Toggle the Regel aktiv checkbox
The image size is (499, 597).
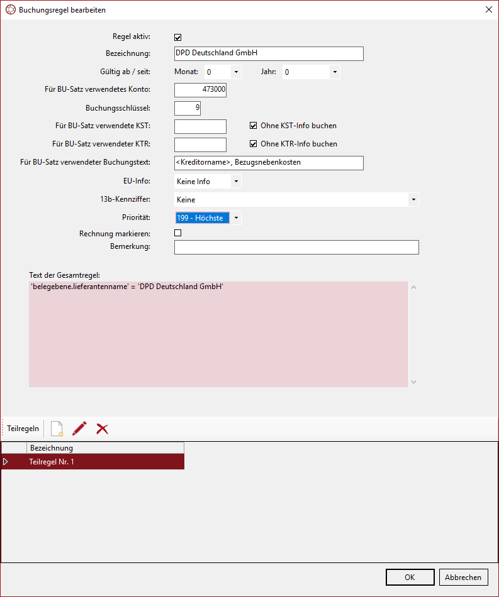pos(178,38)
